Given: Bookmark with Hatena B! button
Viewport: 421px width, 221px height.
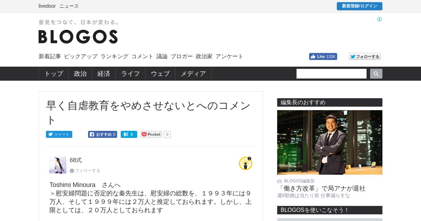Looking at the screenshot, I should 129,134.
